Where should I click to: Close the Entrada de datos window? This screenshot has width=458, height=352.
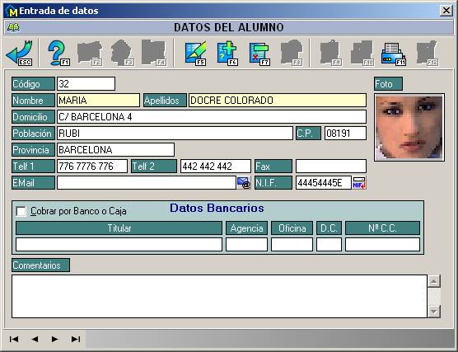pyautogui.click(x=446, y=11)
